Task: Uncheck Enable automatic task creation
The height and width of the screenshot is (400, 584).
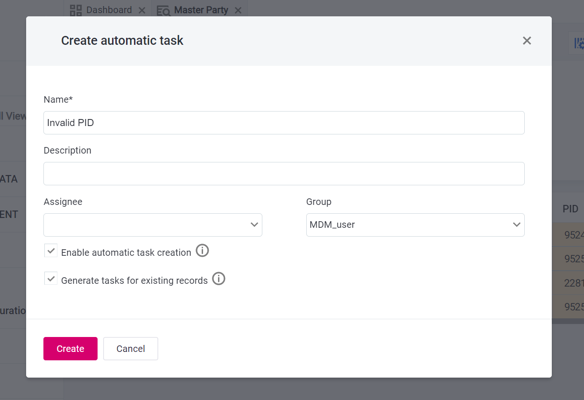Action: [x=50, y=250]
